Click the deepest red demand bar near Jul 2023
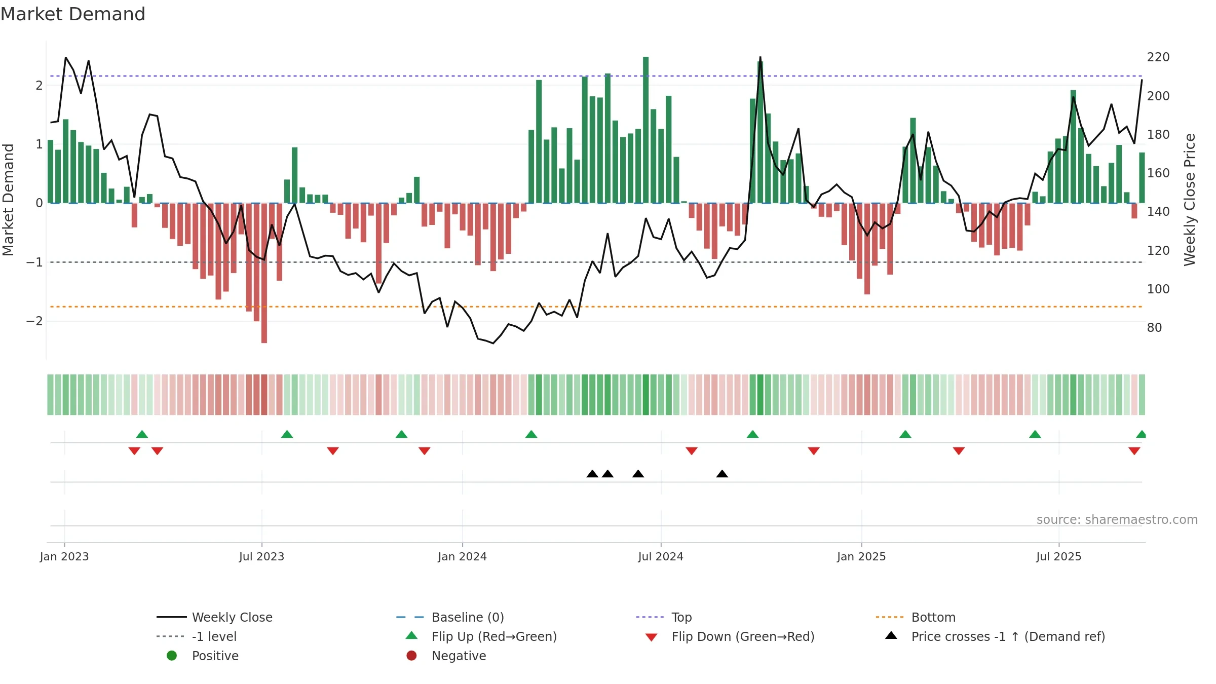The image size is (1216, 684). (264, 273)
